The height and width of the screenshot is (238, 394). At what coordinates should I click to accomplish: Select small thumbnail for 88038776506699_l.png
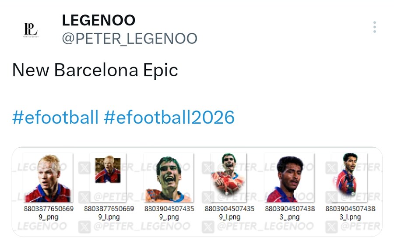pyautogui.click(x=108, y=170)
